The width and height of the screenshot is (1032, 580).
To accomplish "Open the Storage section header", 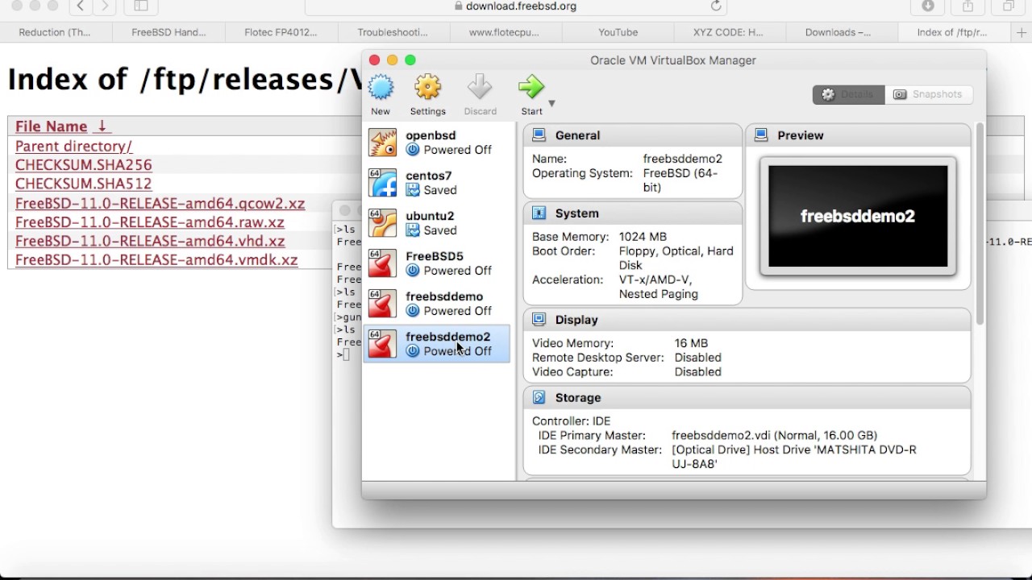I will [747, 398].
